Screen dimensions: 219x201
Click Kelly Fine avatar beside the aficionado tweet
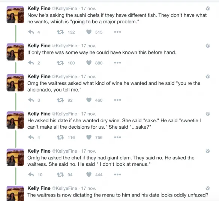pyautogui.click(x=15, y=83)
